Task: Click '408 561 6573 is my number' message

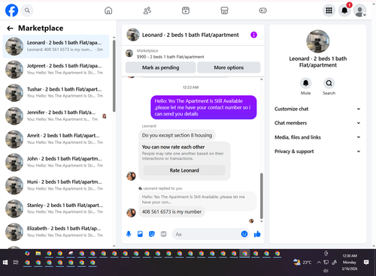Action: coord(171,212)
